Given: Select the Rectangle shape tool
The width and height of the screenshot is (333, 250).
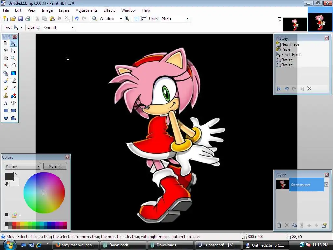Looking at the screenshot, I should pyautogui.click(x=6, y=111).
